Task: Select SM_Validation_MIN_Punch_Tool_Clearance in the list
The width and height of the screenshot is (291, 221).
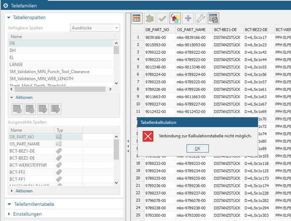Action: click(61, 71)
